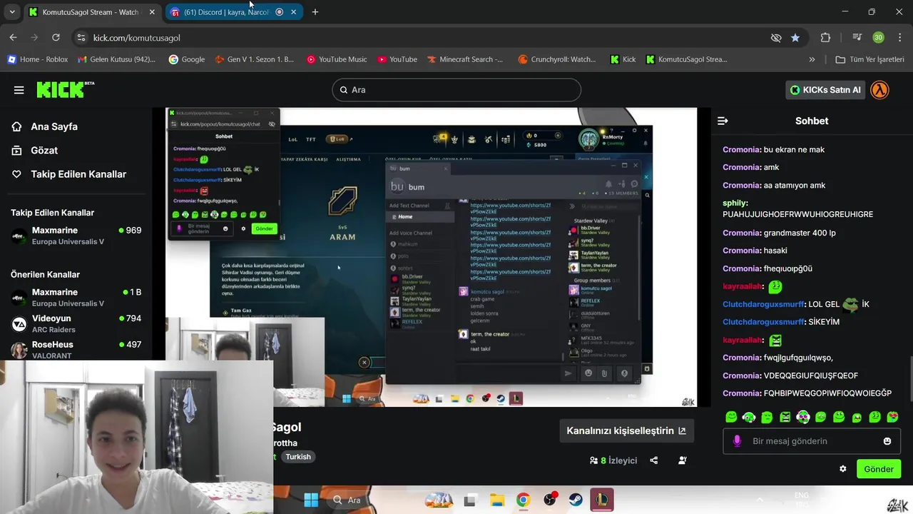Click the green Gönder button
913x514 pixels.
pyautogui.click(x=879, y=469)
